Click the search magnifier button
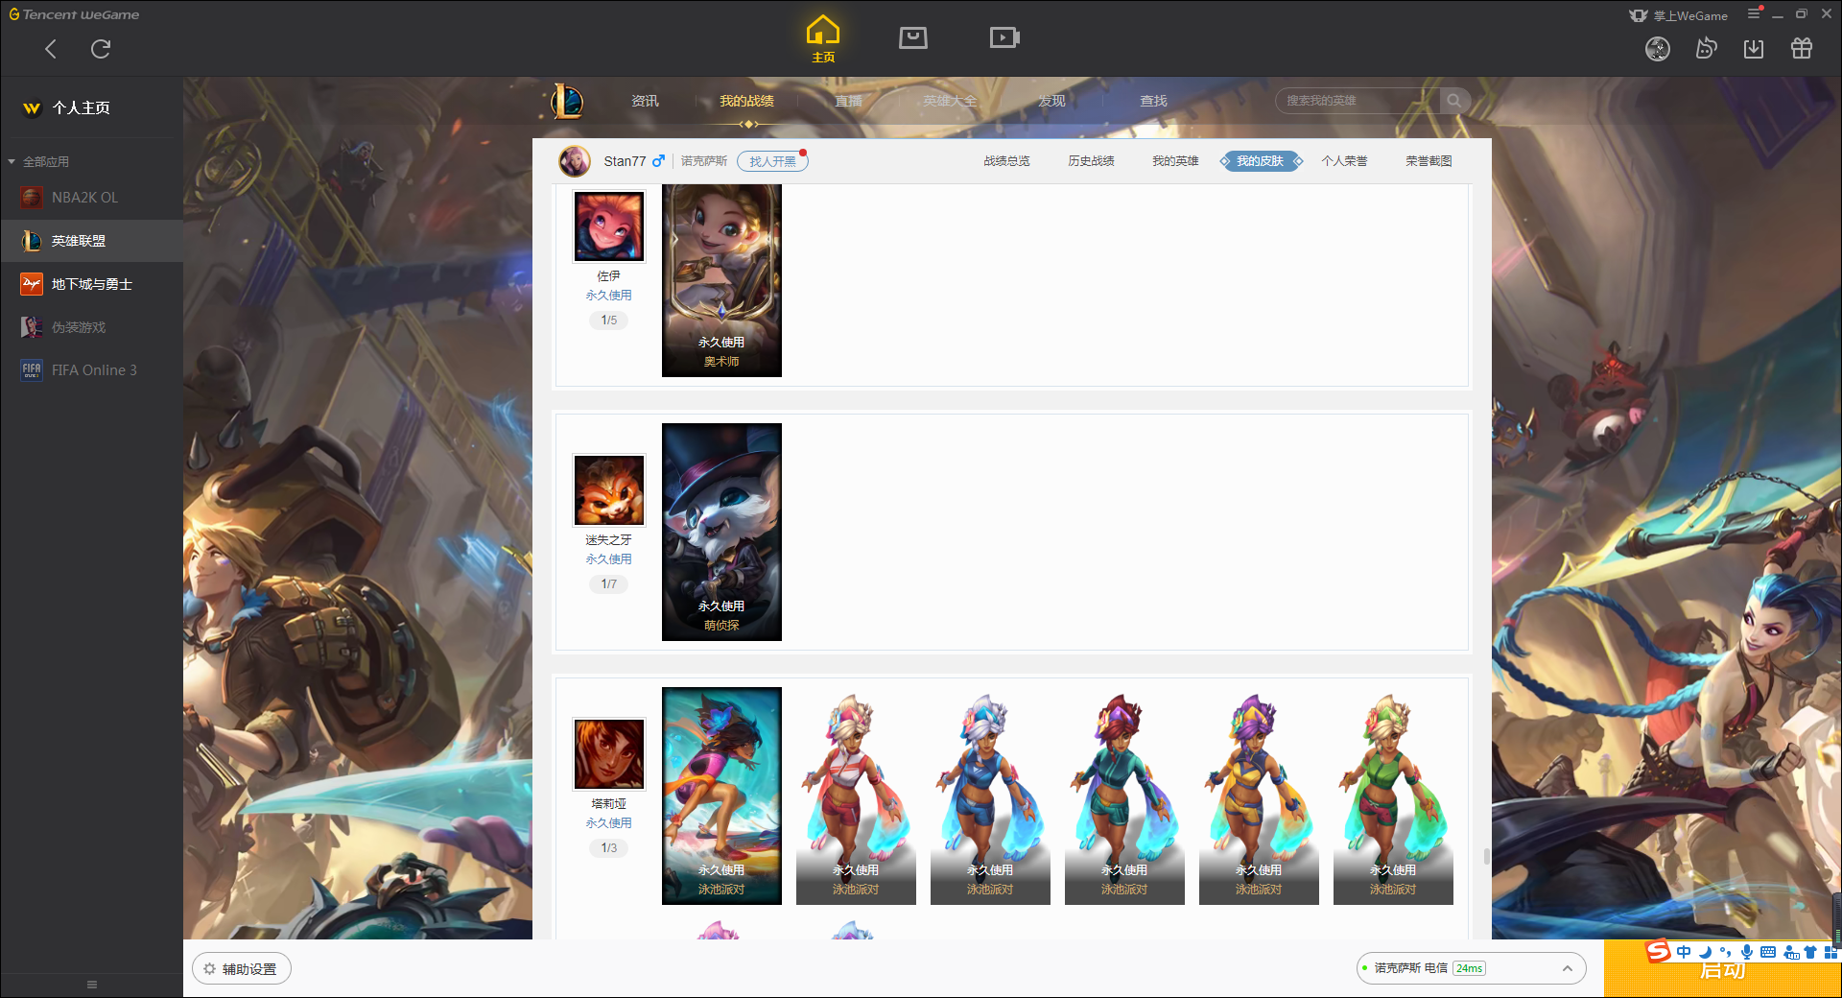The image size is (1842, 998). (x=1454, y=101)
